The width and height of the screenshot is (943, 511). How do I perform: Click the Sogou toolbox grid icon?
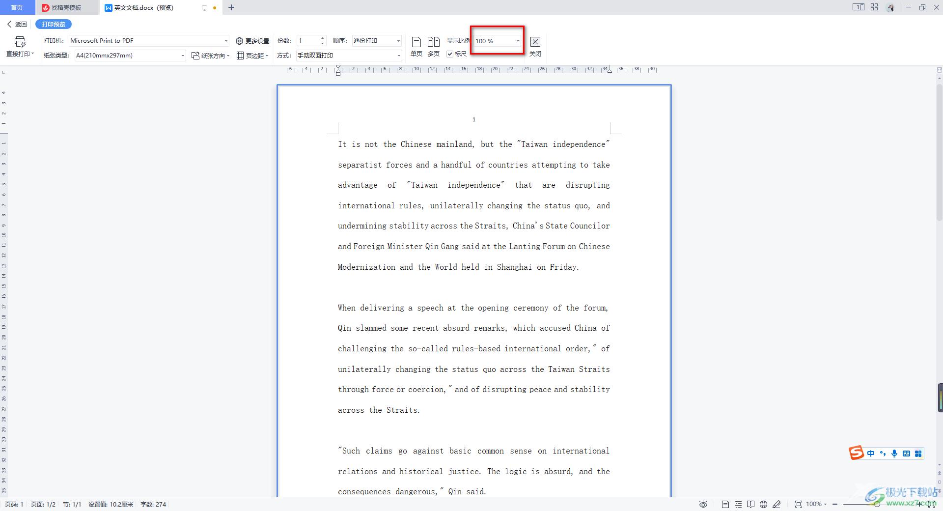pos(918,454)
